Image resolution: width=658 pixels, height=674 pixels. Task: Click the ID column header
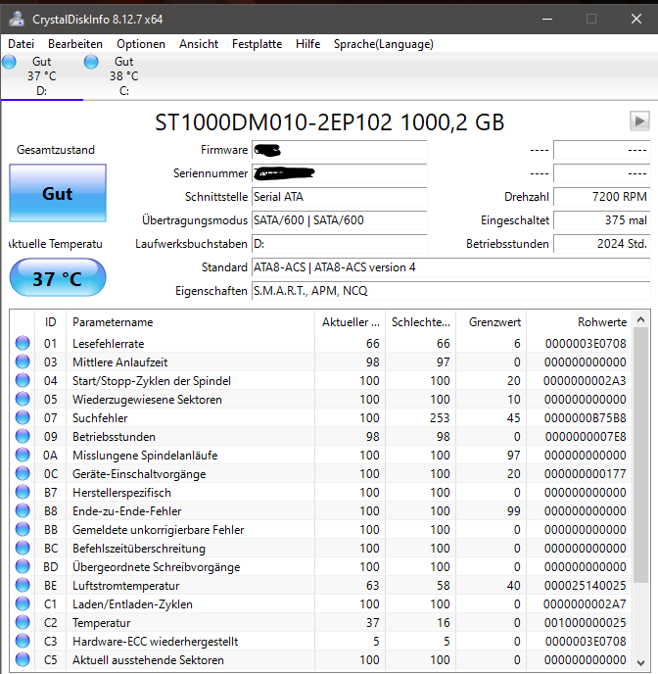tap(50, 322)
